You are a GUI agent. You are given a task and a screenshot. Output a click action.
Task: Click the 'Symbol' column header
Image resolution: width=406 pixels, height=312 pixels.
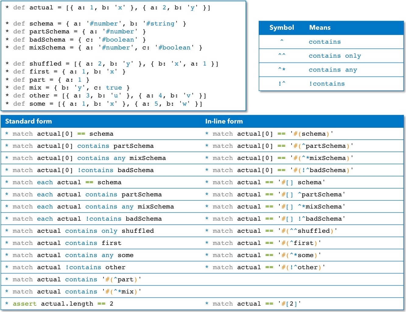click(x=282, y=28)
